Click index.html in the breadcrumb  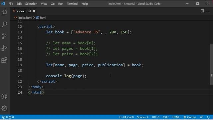click(x=25, y=18)
